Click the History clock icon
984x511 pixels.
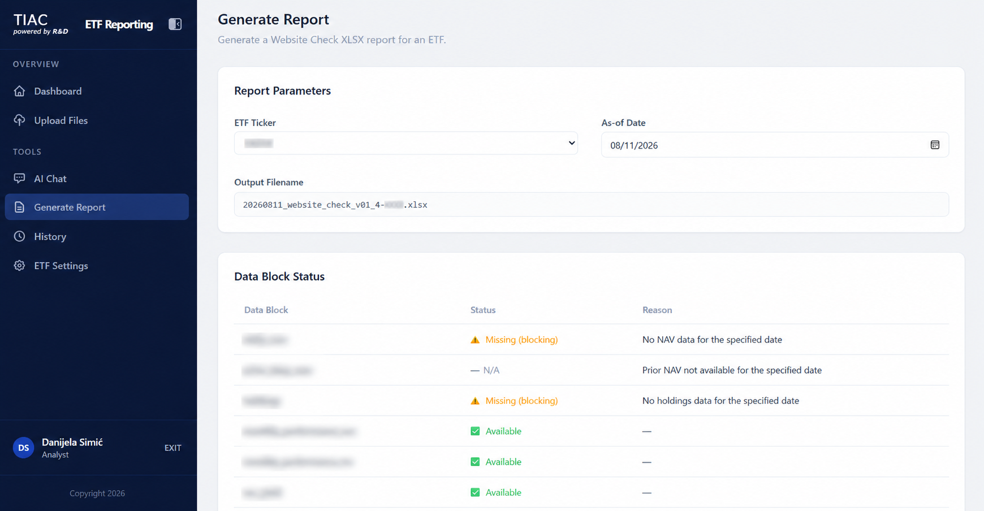point(20,236)
